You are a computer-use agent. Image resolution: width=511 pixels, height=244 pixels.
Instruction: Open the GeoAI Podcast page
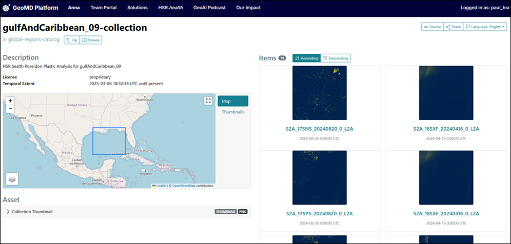click(210, 8)
